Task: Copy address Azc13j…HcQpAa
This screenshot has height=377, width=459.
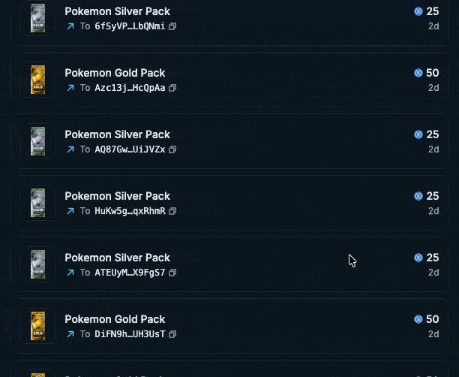Action: click(172, 88)
